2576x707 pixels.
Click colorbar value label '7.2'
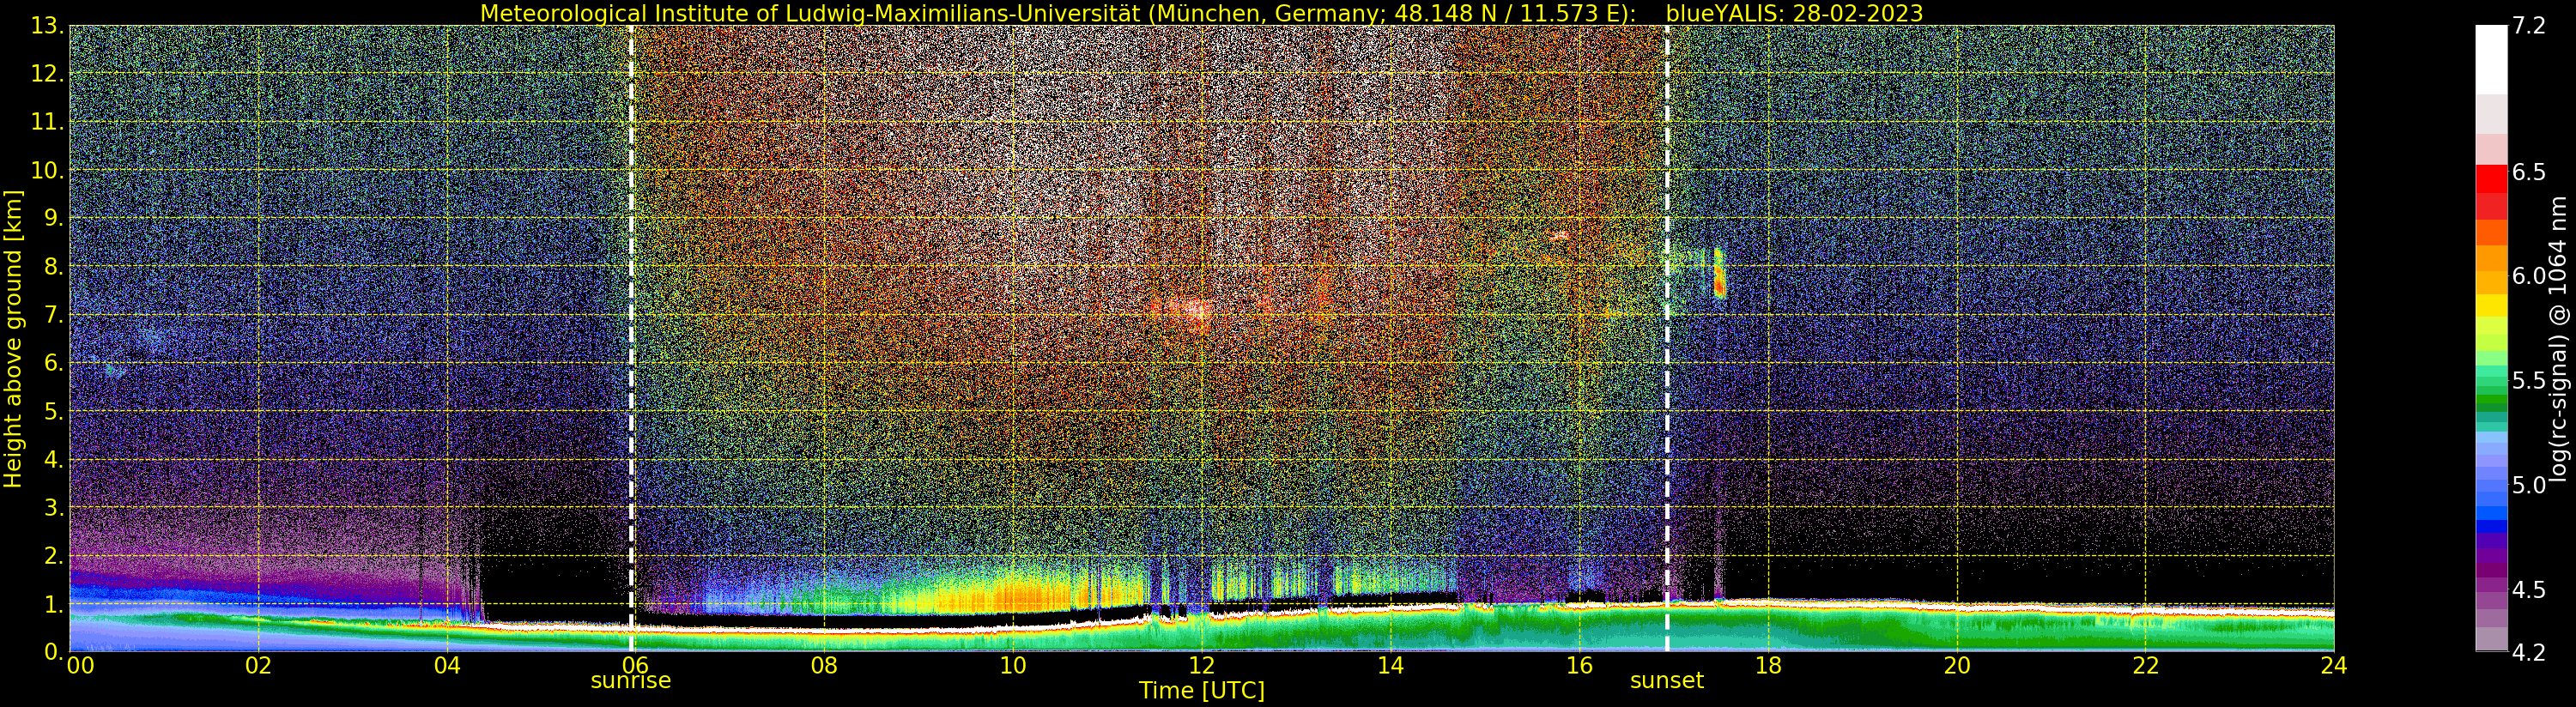coord(2529,26)
